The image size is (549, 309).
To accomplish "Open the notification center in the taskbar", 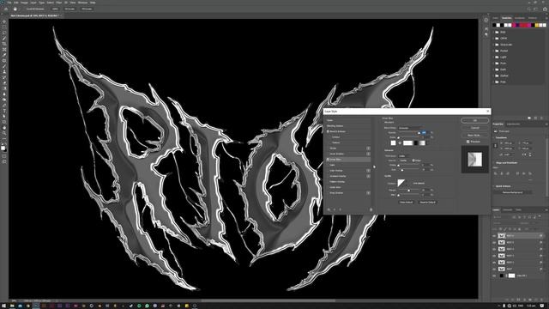I will 542,306.
